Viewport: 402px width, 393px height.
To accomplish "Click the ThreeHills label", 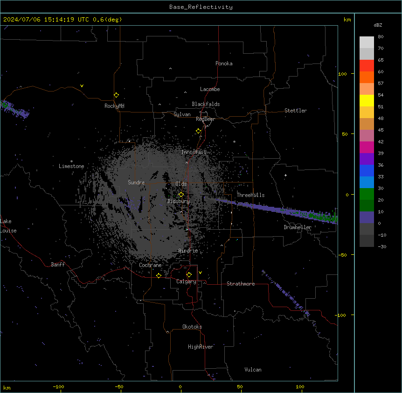I will coord(250,195).
